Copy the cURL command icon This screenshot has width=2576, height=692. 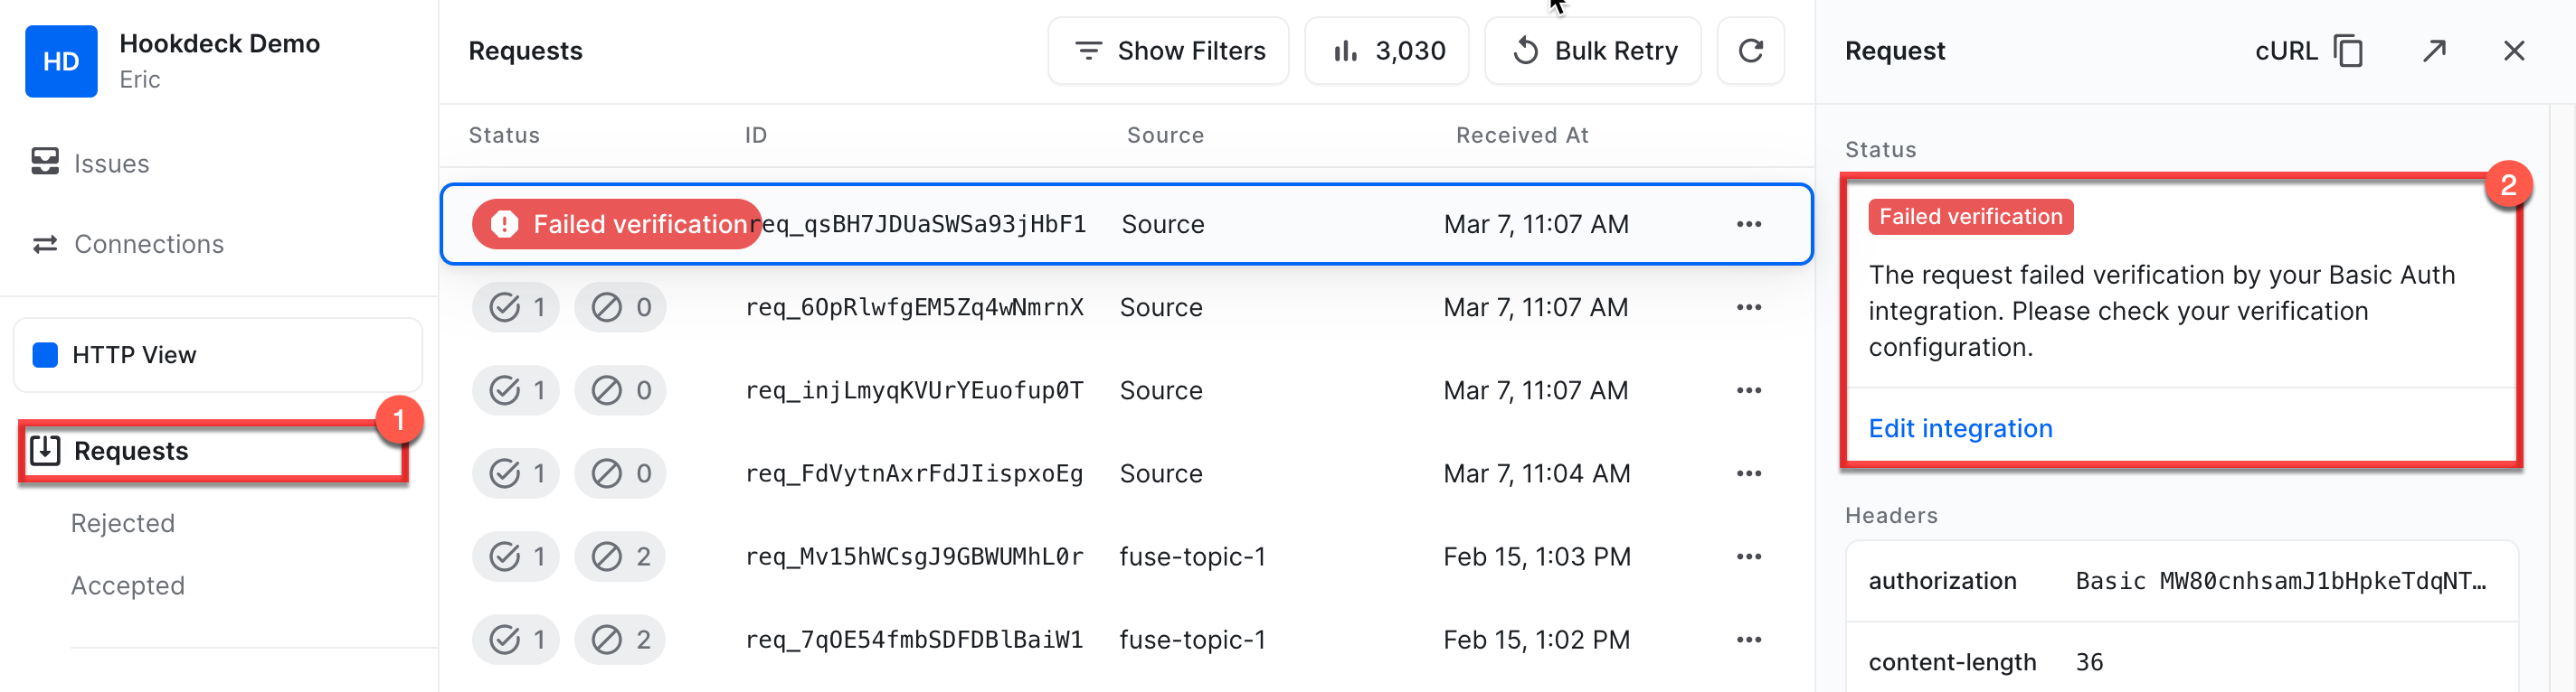pyautogui.click(x=2347, y=51)
